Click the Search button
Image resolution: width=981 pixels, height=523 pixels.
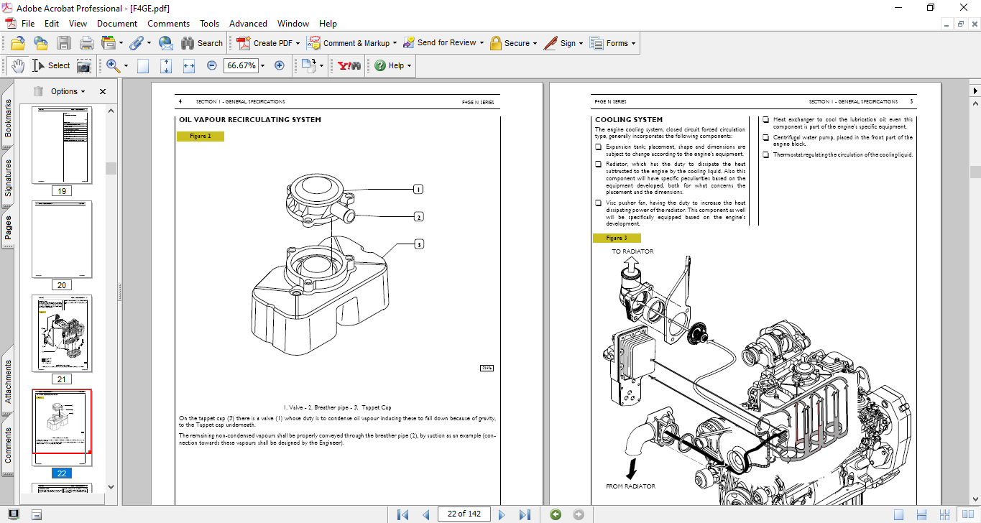pos(202,43)
